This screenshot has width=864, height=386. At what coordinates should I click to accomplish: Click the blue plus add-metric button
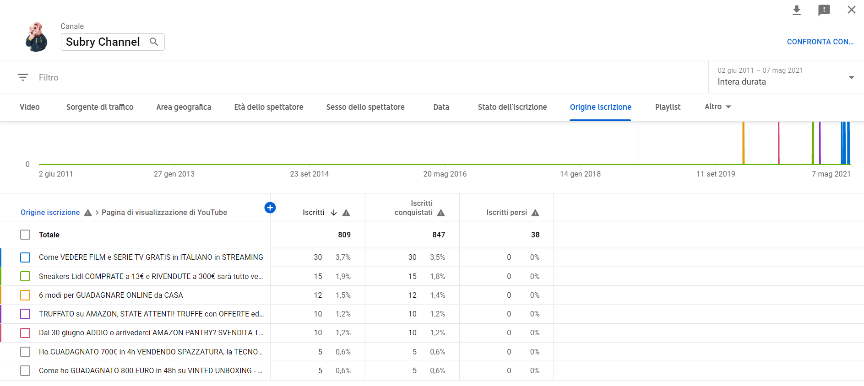click(270, 208)
